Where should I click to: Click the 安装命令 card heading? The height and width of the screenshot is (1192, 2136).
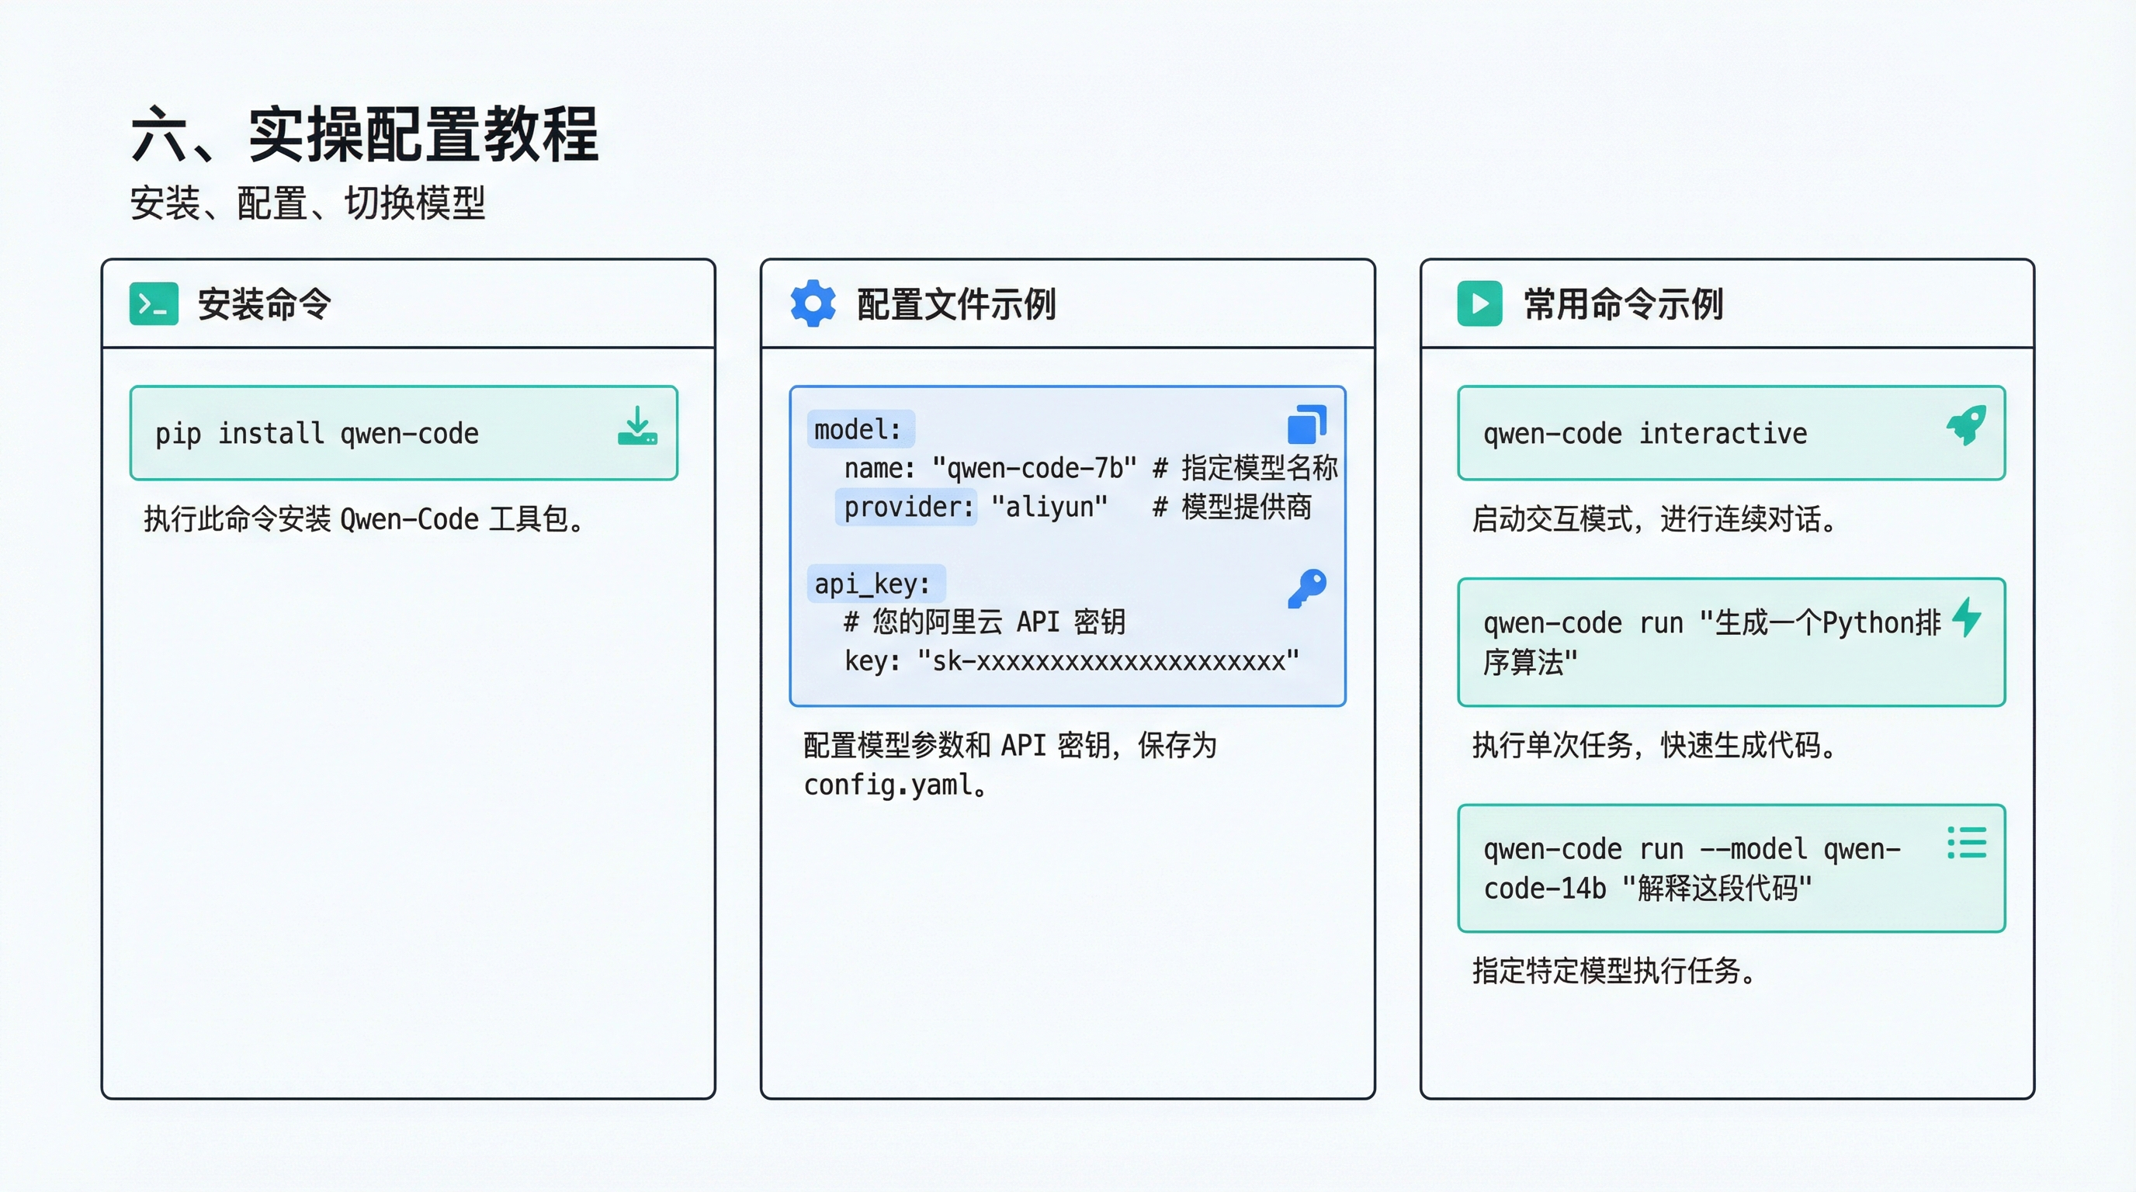point(264,304)
